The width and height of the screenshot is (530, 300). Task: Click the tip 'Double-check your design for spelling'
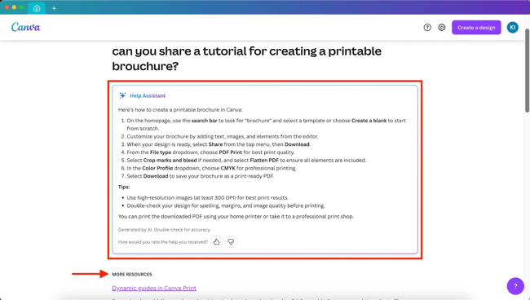226,205
